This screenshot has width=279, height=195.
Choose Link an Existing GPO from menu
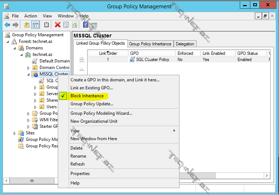pos(92,88)
